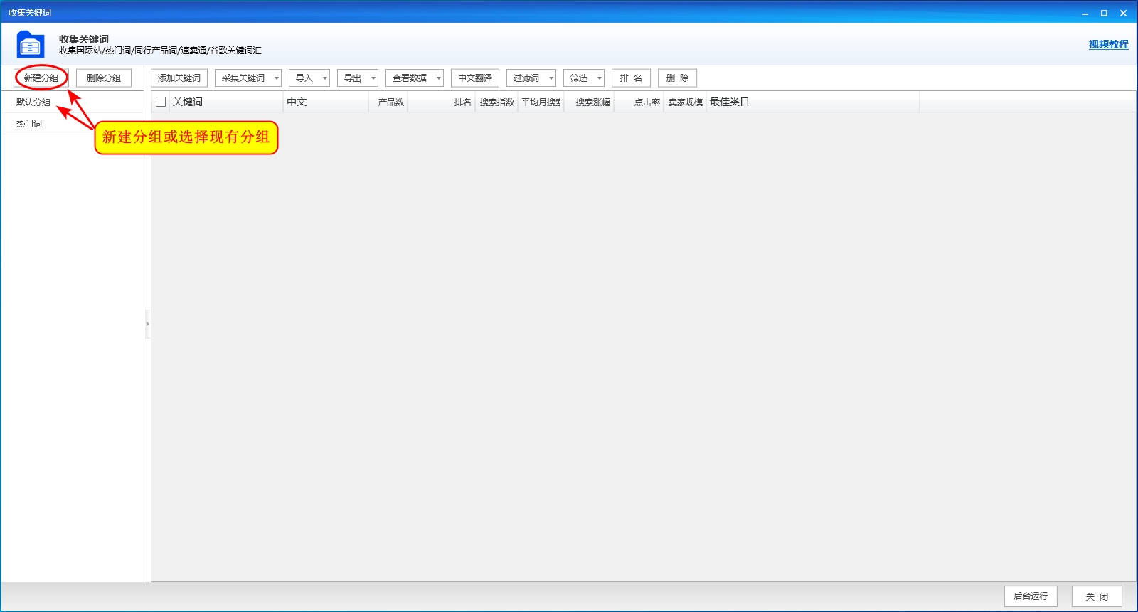The width and height of the screenshot is (1138, 612).
Task: Open the 视频教程 link
Action: (1108, 44)
